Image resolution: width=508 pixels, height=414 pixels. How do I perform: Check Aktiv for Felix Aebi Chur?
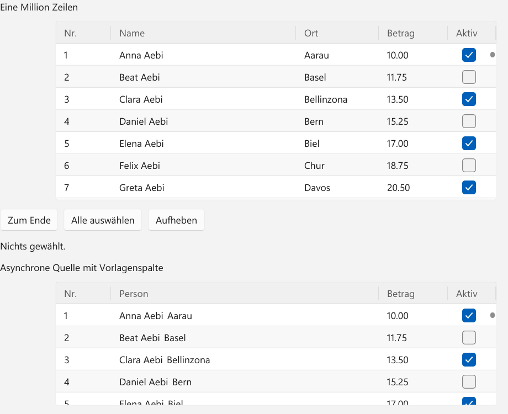469,166
